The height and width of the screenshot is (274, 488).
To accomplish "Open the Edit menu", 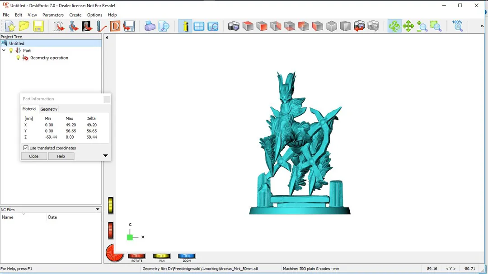I will click(x=19, y=15).
